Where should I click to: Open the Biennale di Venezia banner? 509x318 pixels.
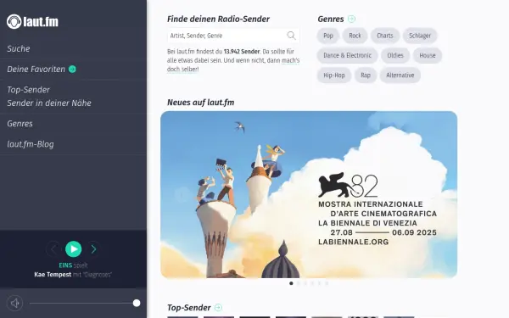(x=309, y=194)
